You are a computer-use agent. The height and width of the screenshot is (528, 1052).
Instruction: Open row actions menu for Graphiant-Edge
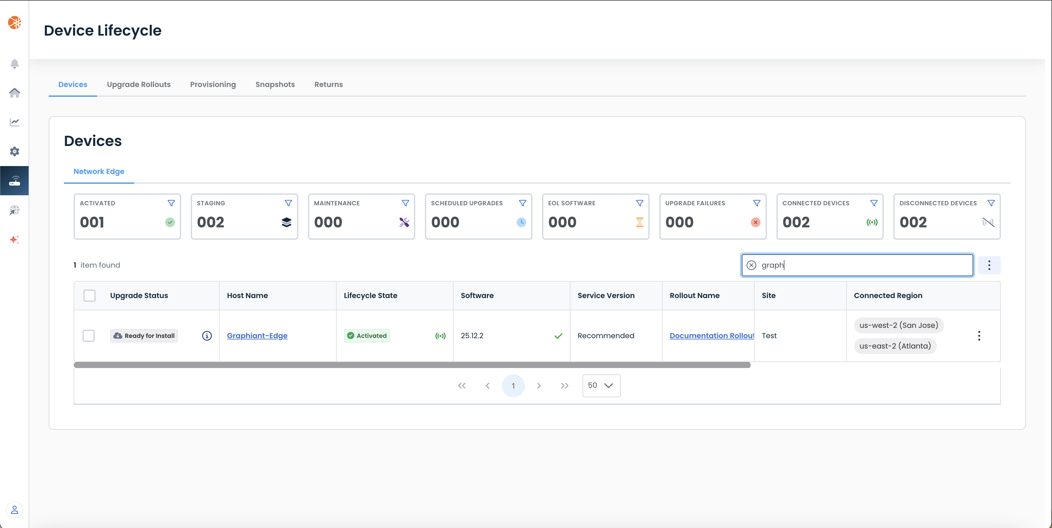tap(979, 336)
